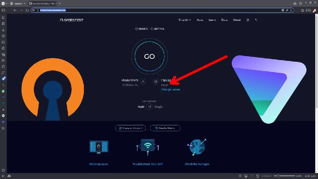Open the Speedtest site search icon
Viewport: 318px width, 179px height.
(x=256, y=20)
